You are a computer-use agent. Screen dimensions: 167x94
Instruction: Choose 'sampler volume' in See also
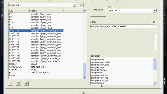[99, 70]
